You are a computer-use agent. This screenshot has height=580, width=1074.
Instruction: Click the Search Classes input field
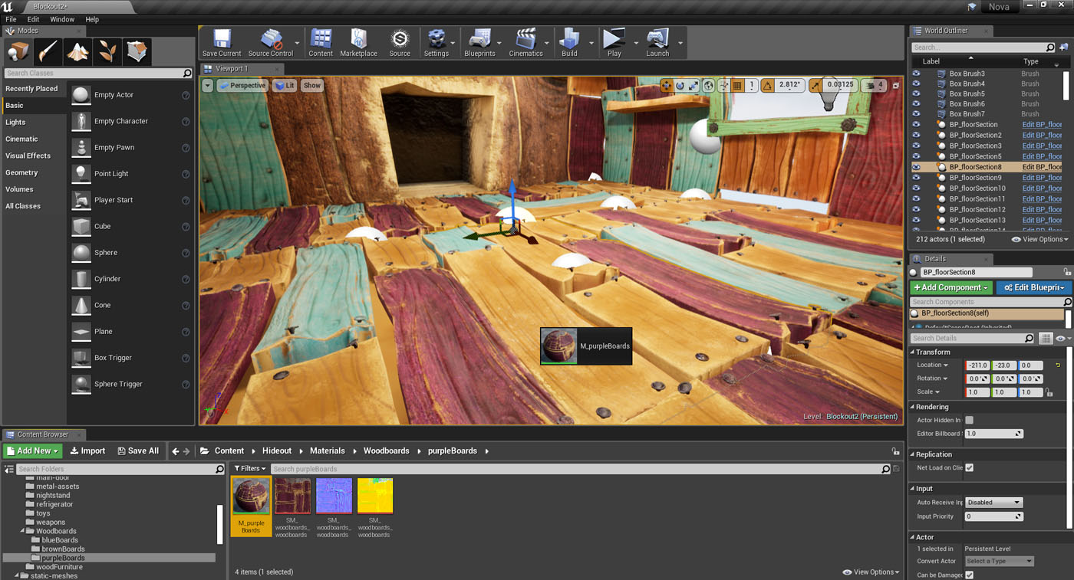click(x=98, y=74)
